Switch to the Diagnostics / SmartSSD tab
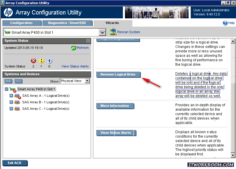236x169 pixels. (67, 23)
